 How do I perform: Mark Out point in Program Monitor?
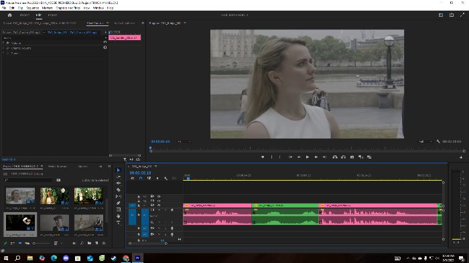click(280, 157)
